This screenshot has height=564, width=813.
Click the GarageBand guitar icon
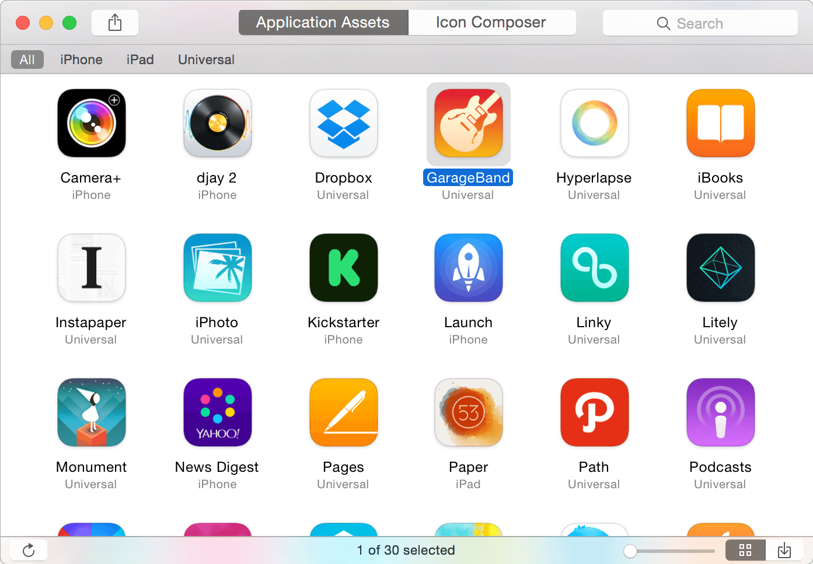coord(469,123)
